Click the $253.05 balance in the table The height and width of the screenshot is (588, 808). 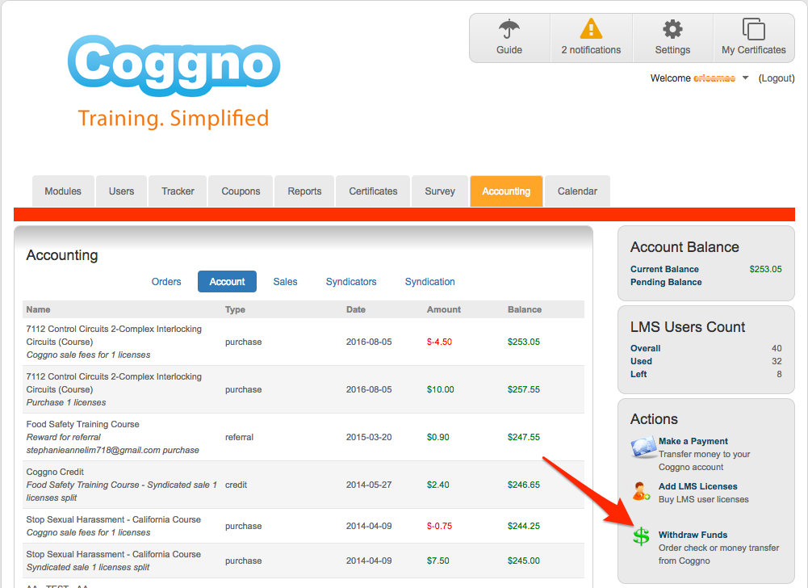click(524, 342)
